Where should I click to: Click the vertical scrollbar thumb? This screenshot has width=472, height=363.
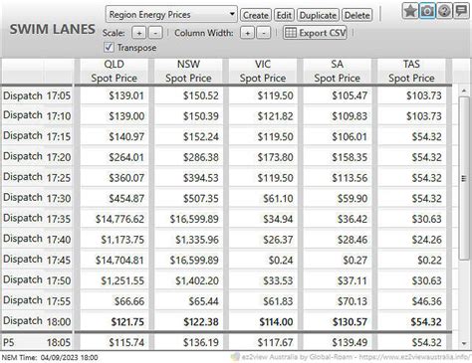464,178
